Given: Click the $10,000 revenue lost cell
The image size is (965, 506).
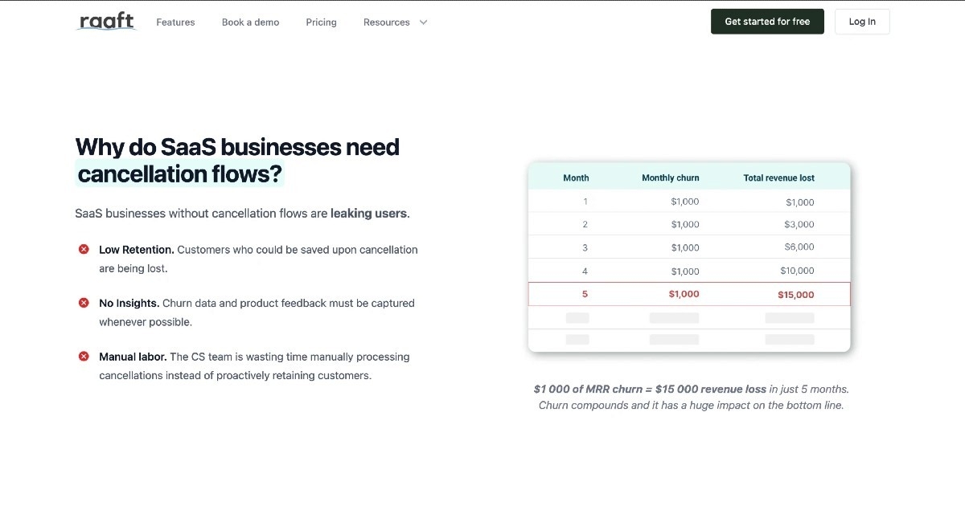Looking at the screenshot, I should 797,271.
